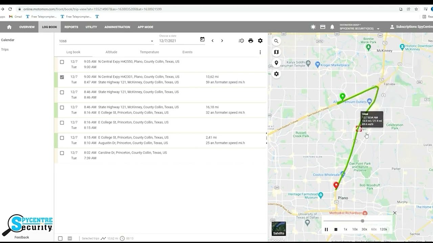Open APP MODE
The height and width of the screenshot is (243, 433).
(x=145, y=27)
